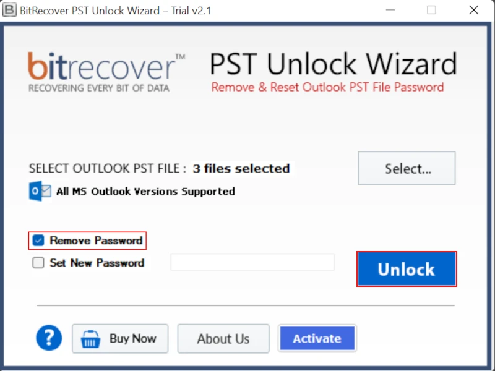Image resolution: width=495 pixels, height=371 pixels.
Task: Click the Remove Password label
Action: point(96,241)
